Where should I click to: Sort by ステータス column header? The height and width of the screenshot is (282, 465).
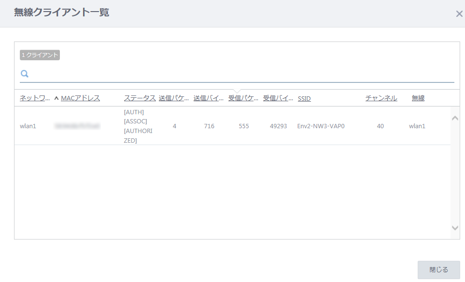tap(140, 98)
